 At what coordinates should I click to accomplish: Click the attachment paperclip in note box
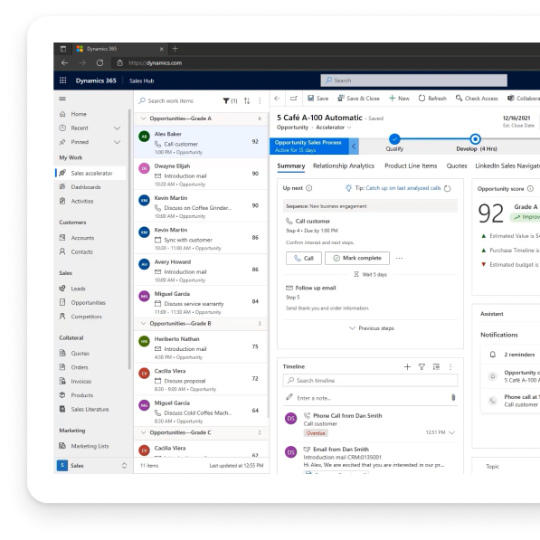pos(453,397)
